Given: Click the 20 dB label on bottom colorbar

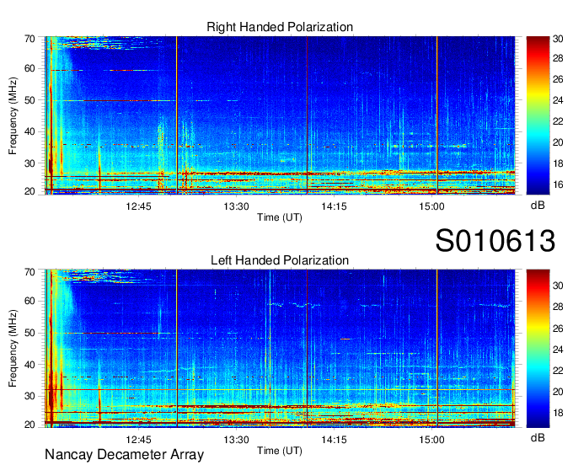Looking at the screenshot, I should pos(558,392).
